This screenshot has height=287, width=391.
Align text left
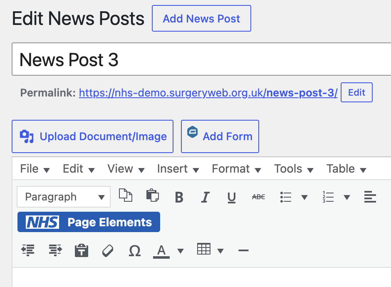[370, 197]
